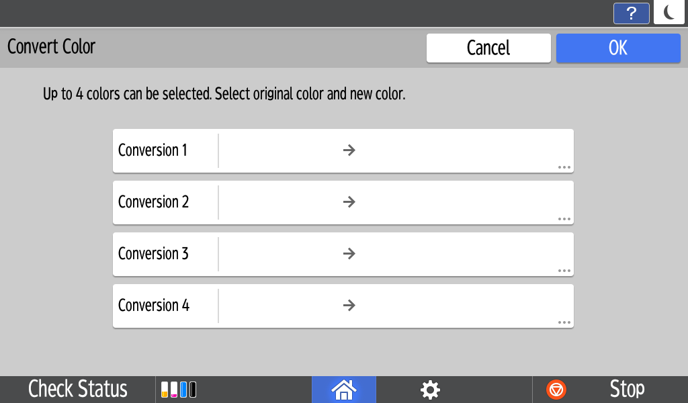Expand Conversion 1 ellipsis options
This screenshot has width=688, height=403.
point(564,167)
